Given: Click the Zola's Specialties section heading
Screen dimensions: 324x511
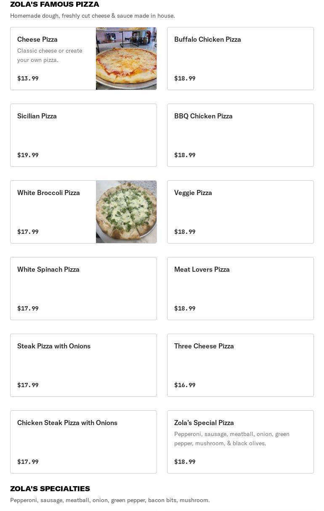Looking at the screenshot, I should click(x=50, y=489).
